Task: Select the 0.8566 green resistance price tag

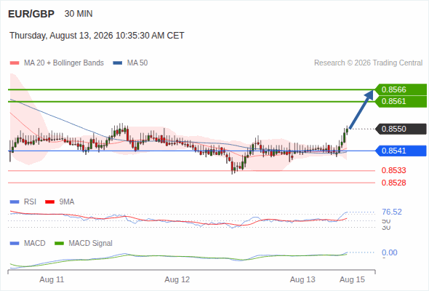Action: coord(401,89)
